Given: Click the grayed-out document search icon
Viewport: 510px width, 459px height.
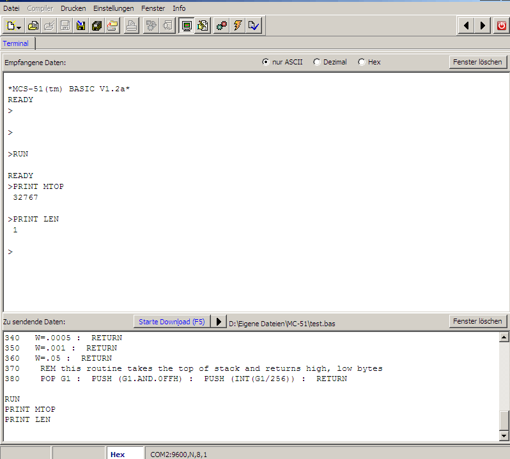Looking at the screenshot, I should coord(167,26).
